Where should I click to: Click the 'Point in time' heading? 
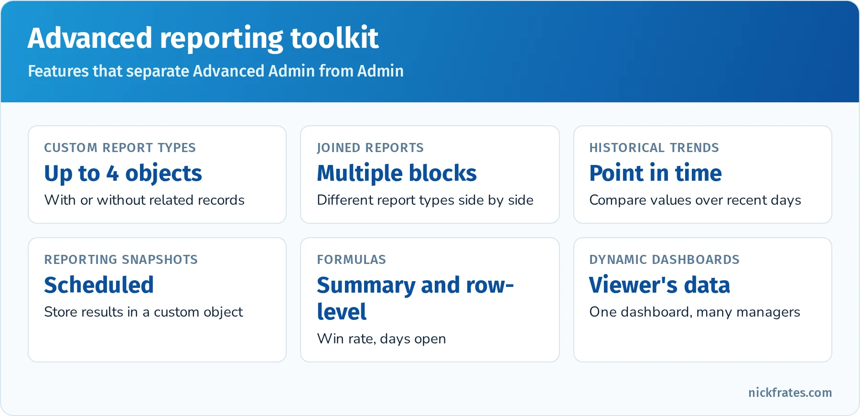coord(656,173)
